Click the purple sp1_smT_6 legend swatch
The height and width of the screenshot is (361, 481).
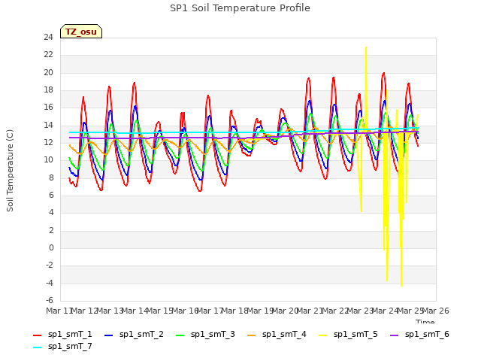[394, 335]
